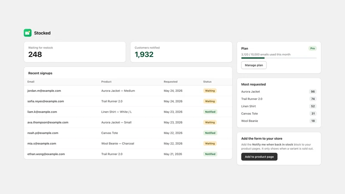
Task: Click the 74 count badge for Trail Runner
Action: tap(313, 99)
